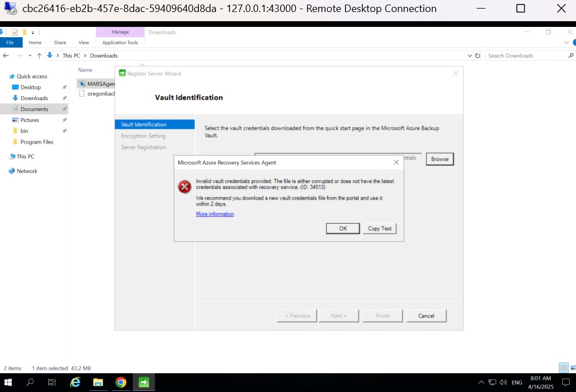
Task: Close the Azure Recovery Services Agent dialog
Action: coord(396,163)
